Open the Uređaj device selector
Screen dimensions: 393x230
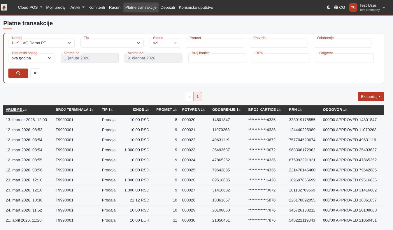[41, 43]
